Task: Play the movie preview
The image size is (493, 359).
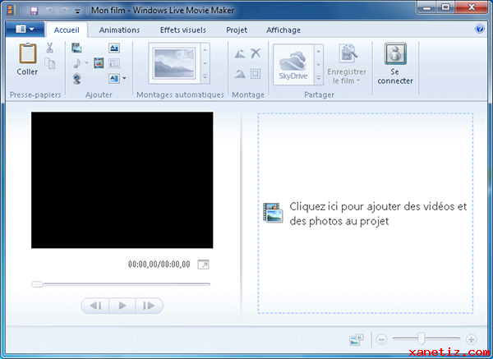Action: pyautogui.click(x=122, y=306)
